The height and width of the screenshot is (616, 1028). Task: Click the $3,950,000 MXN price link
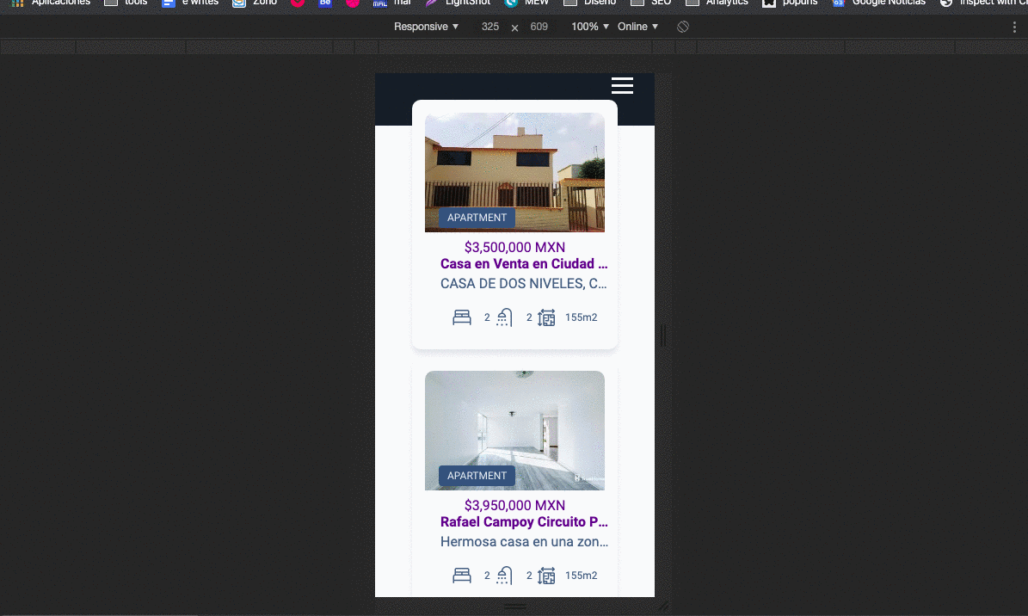tap(514, 505)
